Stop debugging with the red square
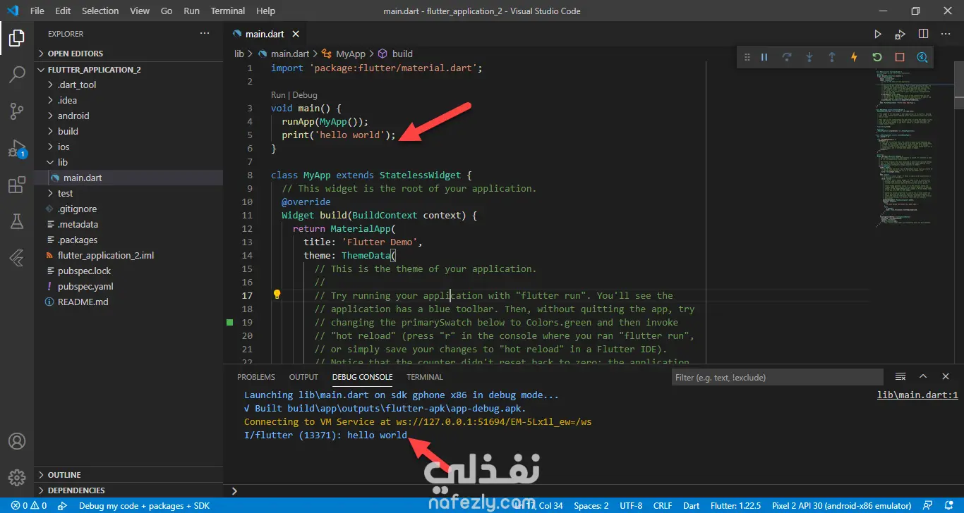This screenshot has height=513, width=964. point(899,57)
